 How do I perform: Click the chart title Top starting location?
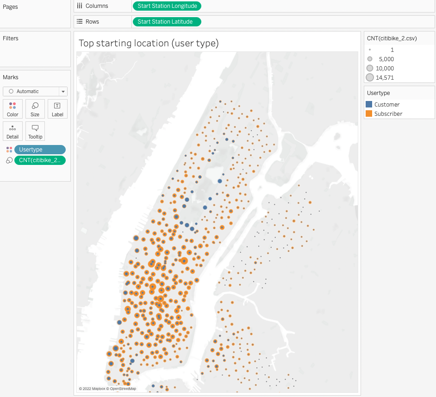click(149, 44)
